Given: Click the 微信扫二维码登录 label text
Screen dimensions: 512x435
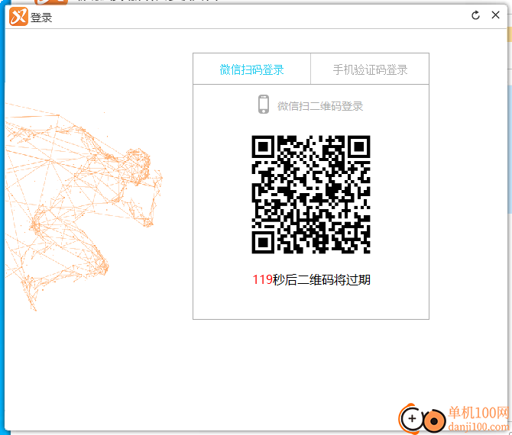Looking at the screenshot, I should pos(320,106).
